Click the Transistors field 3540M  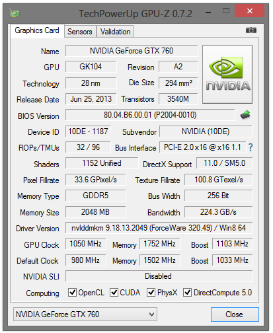coord(178,99)
